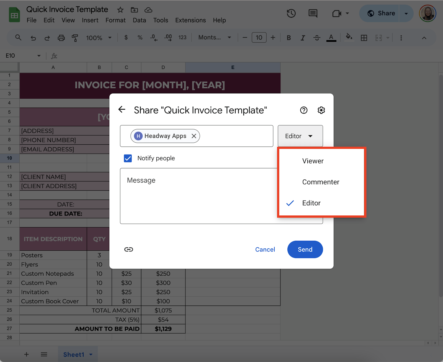
Task: Click the copy link icon in share dialog
Action: (128, 249)
